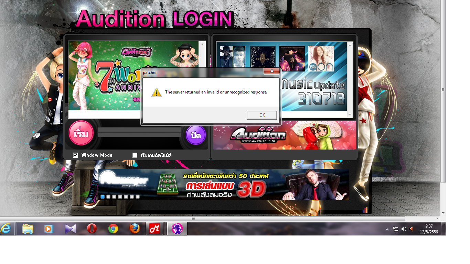470x264 pixels.
Task: Click the warning icon in the patcher dialog
Action: (x=157, y=92)
